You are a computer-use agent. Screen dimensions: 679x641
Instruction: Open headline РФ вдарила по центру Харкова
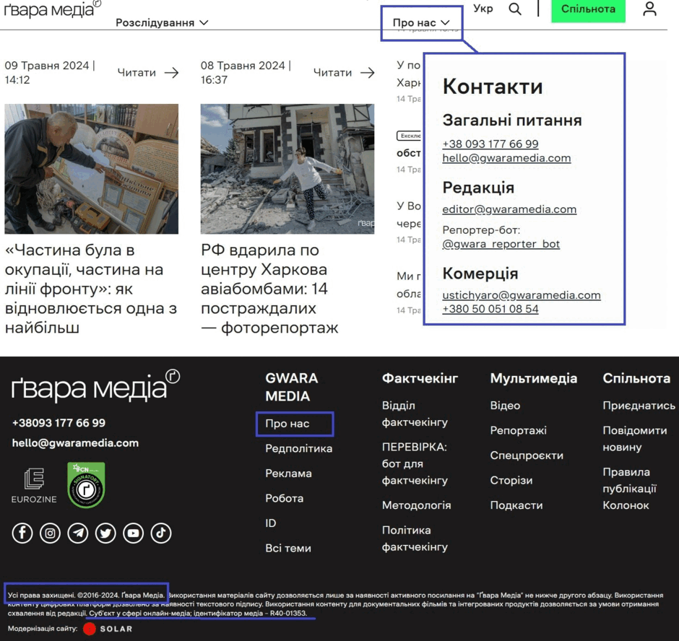coord(269,289)
